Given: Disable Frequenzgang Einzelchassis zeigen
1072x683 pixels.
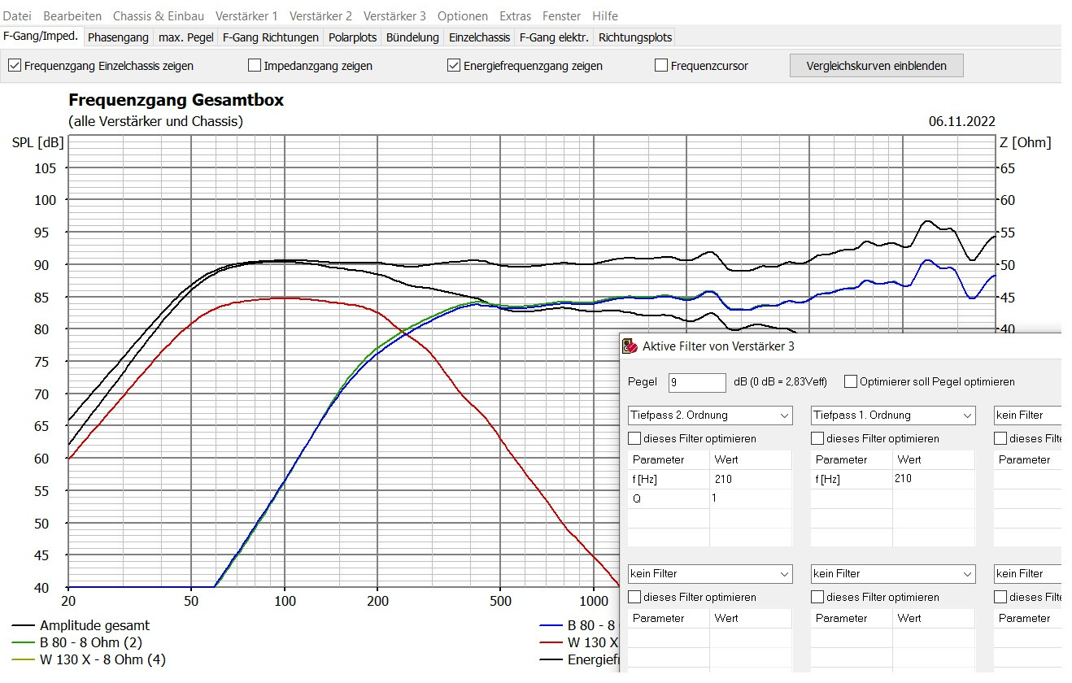Looking at the screenshot, I should click(15, 66).
